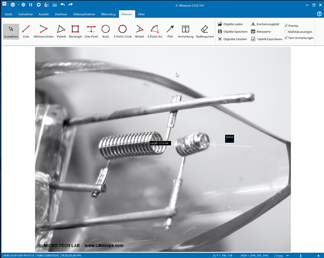Open the Filter ribbon tab
Screen dimensions: 324x258
click(142, 14)
